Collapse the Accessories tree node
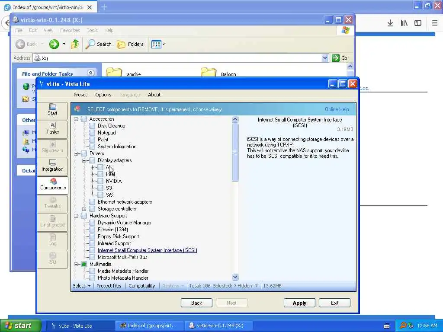 (76, 119)
